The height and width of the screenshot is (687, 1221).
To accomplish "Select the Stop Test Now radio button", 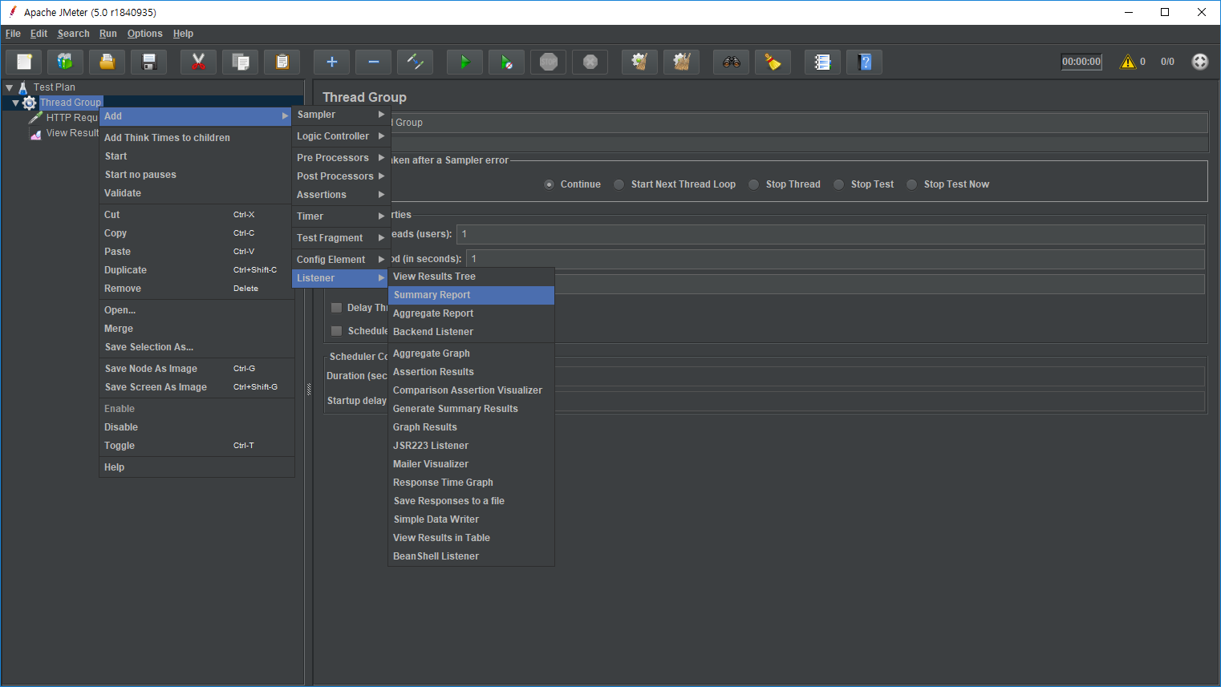I will (912, 184).
